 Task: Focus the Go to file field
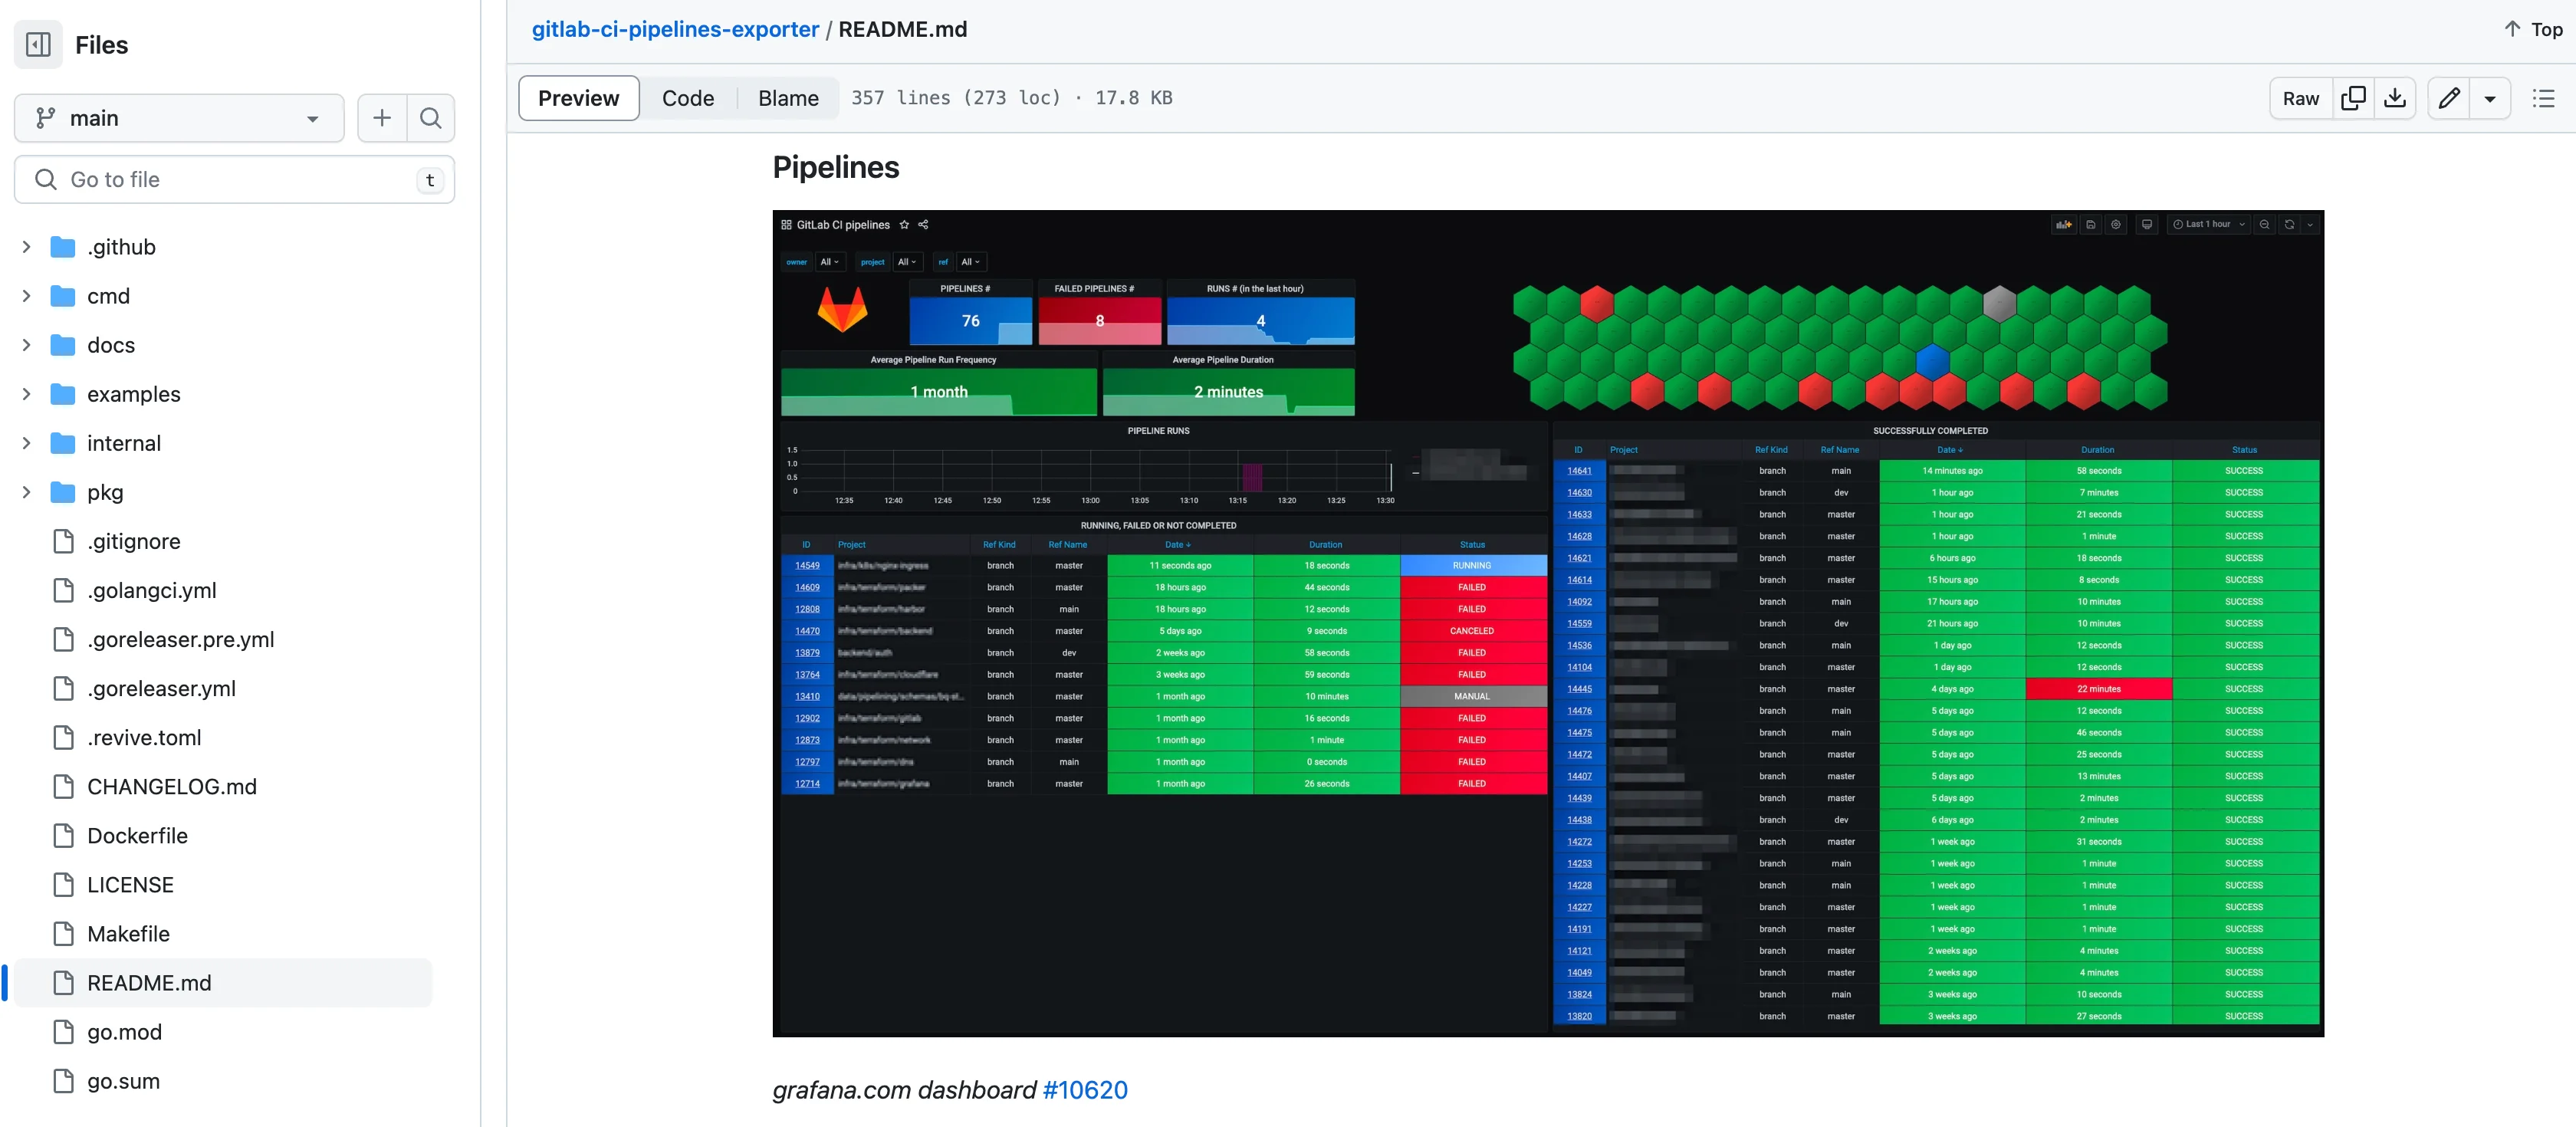coord(235,180)
